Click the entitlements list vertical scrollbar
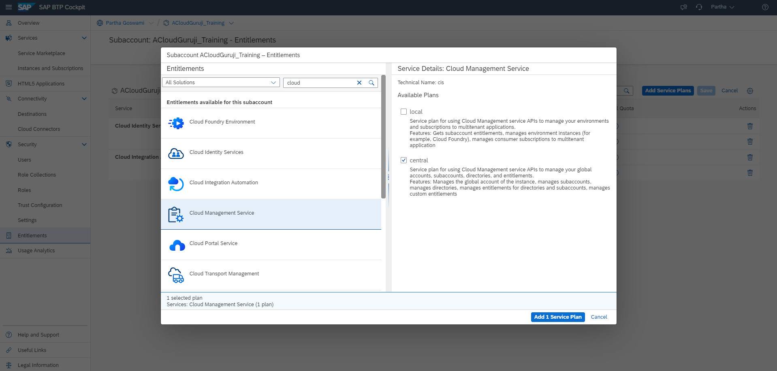The width and height of the screenshot is (777, 371). point(383,138)
